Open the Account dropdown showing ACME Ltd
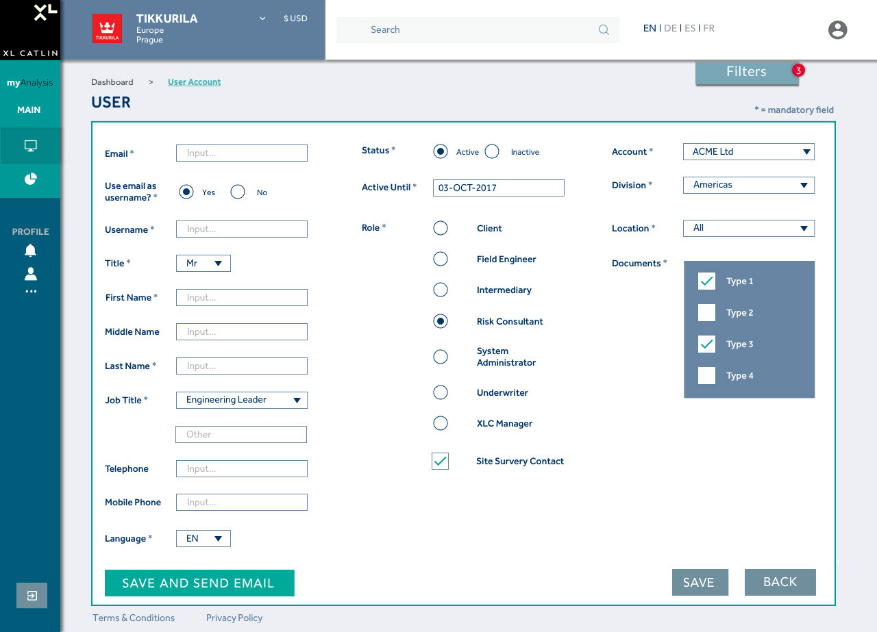877x632 pixels. coord(748,151)
